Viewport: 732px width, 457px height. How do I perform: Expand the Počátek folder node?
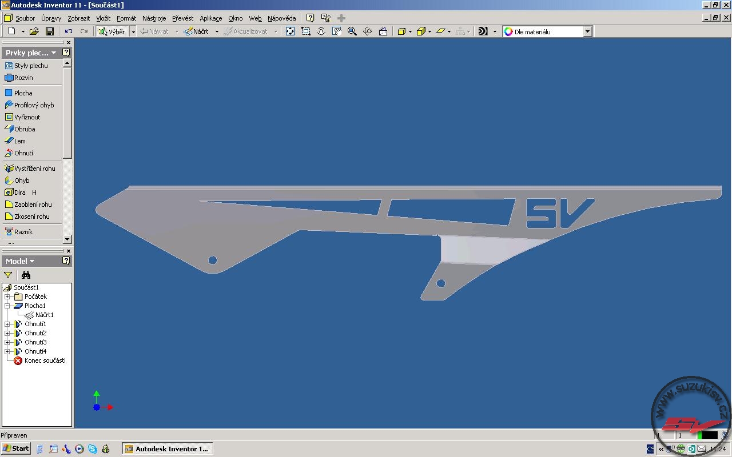pos(7,296)
